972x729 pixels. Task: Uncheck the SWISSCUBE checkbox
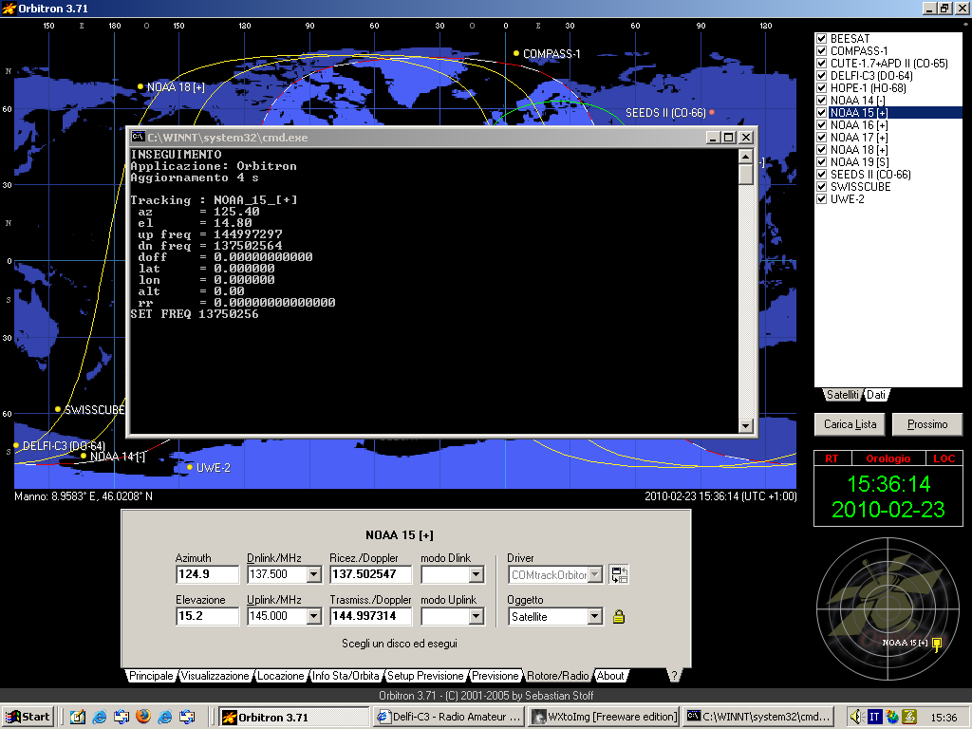[821, 187]
